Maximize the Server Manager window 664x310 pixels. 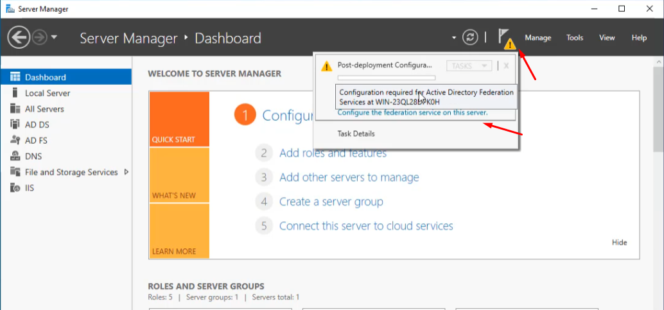(622, 8)
